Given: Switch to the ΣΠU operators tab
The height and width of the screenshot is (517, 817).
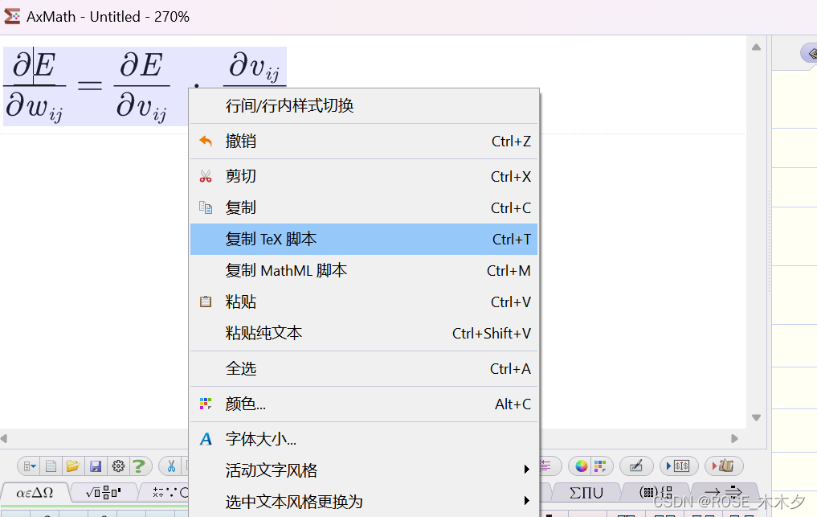Looking at the screenshot, I should coord(586,491).
